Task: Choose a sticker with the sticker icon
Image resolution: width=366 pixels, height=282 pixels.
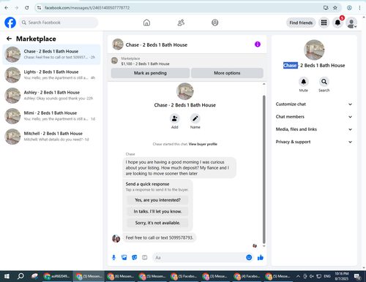Action: [135, 257]
